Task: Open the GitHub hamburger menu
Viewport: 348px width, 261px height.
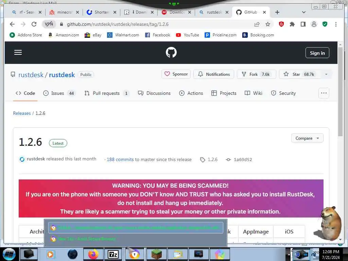Action: coord(18,52)
